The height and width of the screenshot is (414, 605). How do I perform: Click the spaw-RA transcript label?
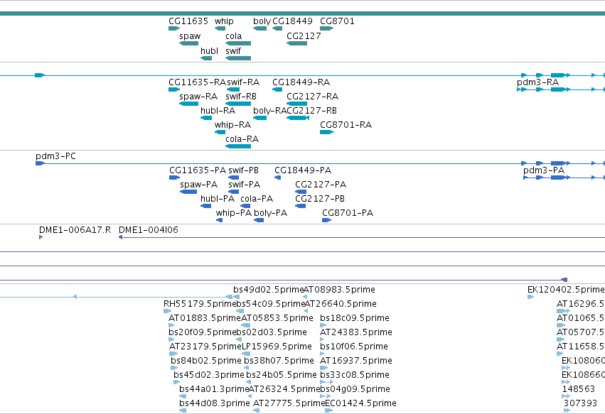[198, 97]
